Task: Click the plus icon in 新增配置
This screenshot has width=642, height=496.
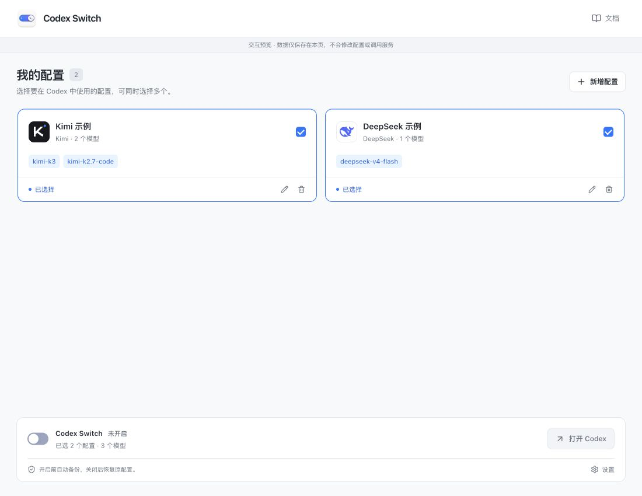Action: (x=581, y=82)
